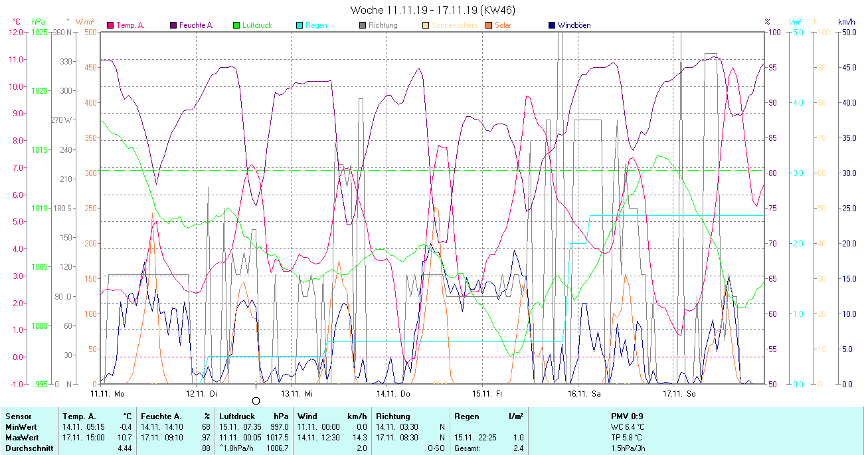Select the 'Luftdruck' legend label

click(258, 25)
